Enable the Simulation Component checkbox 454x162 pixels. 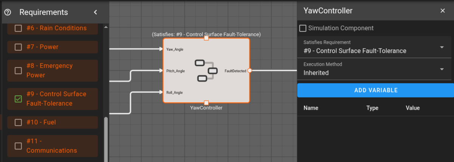[303, 28]
